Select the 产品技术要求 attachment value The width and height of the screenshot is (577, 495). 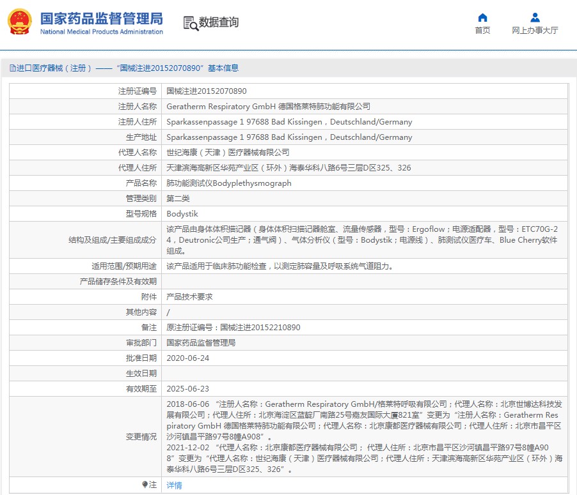(x=189, y=297)
